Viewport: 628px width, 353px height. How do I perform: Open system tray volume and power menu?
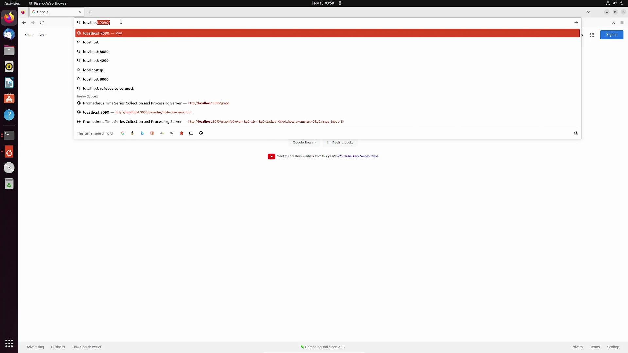tap(615, 3)
